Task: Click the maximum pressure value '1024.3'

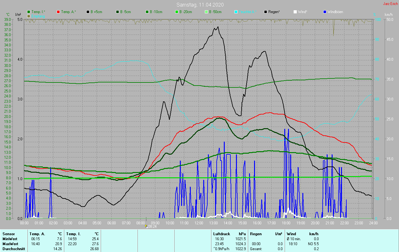Action: coord(241,244)
